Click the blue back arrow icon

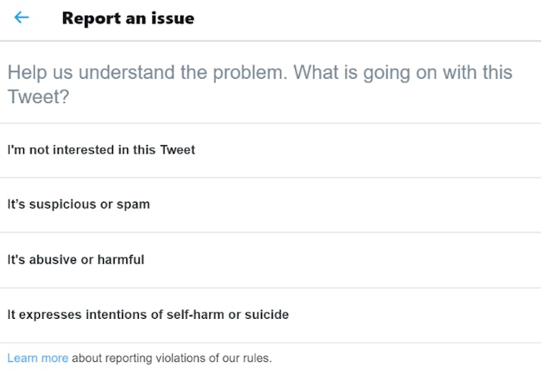point(22,17)
